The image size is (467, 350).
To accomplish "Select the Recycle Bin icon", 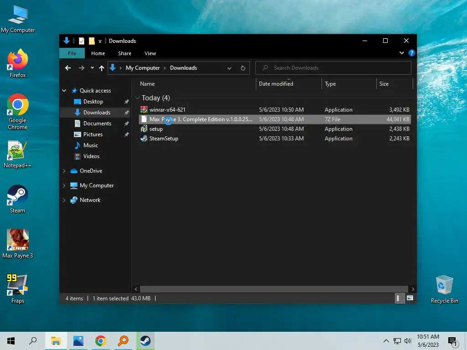I will (444, 289).
